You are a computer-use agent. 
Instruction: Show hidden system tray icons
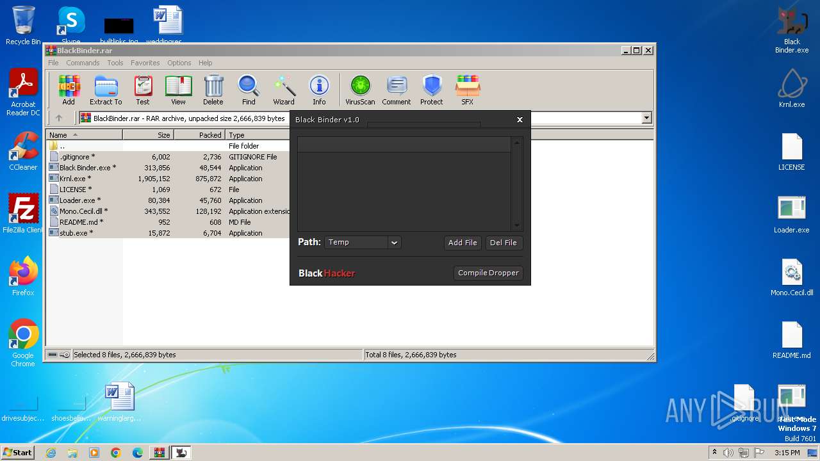pyautogui.click(x=714, y=453)
